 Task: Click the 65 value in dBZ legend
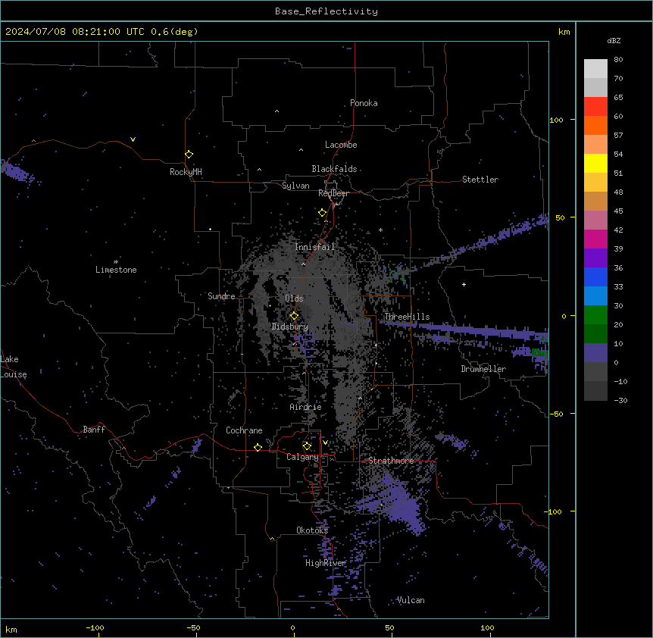tap(618, 97)
